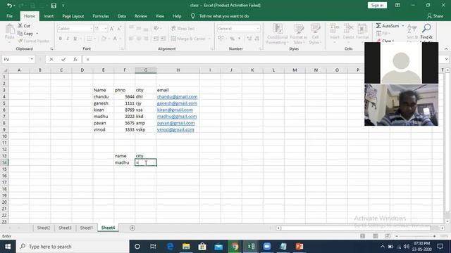Click the Copy icon

pyautogui.click(x=20, y=34)
